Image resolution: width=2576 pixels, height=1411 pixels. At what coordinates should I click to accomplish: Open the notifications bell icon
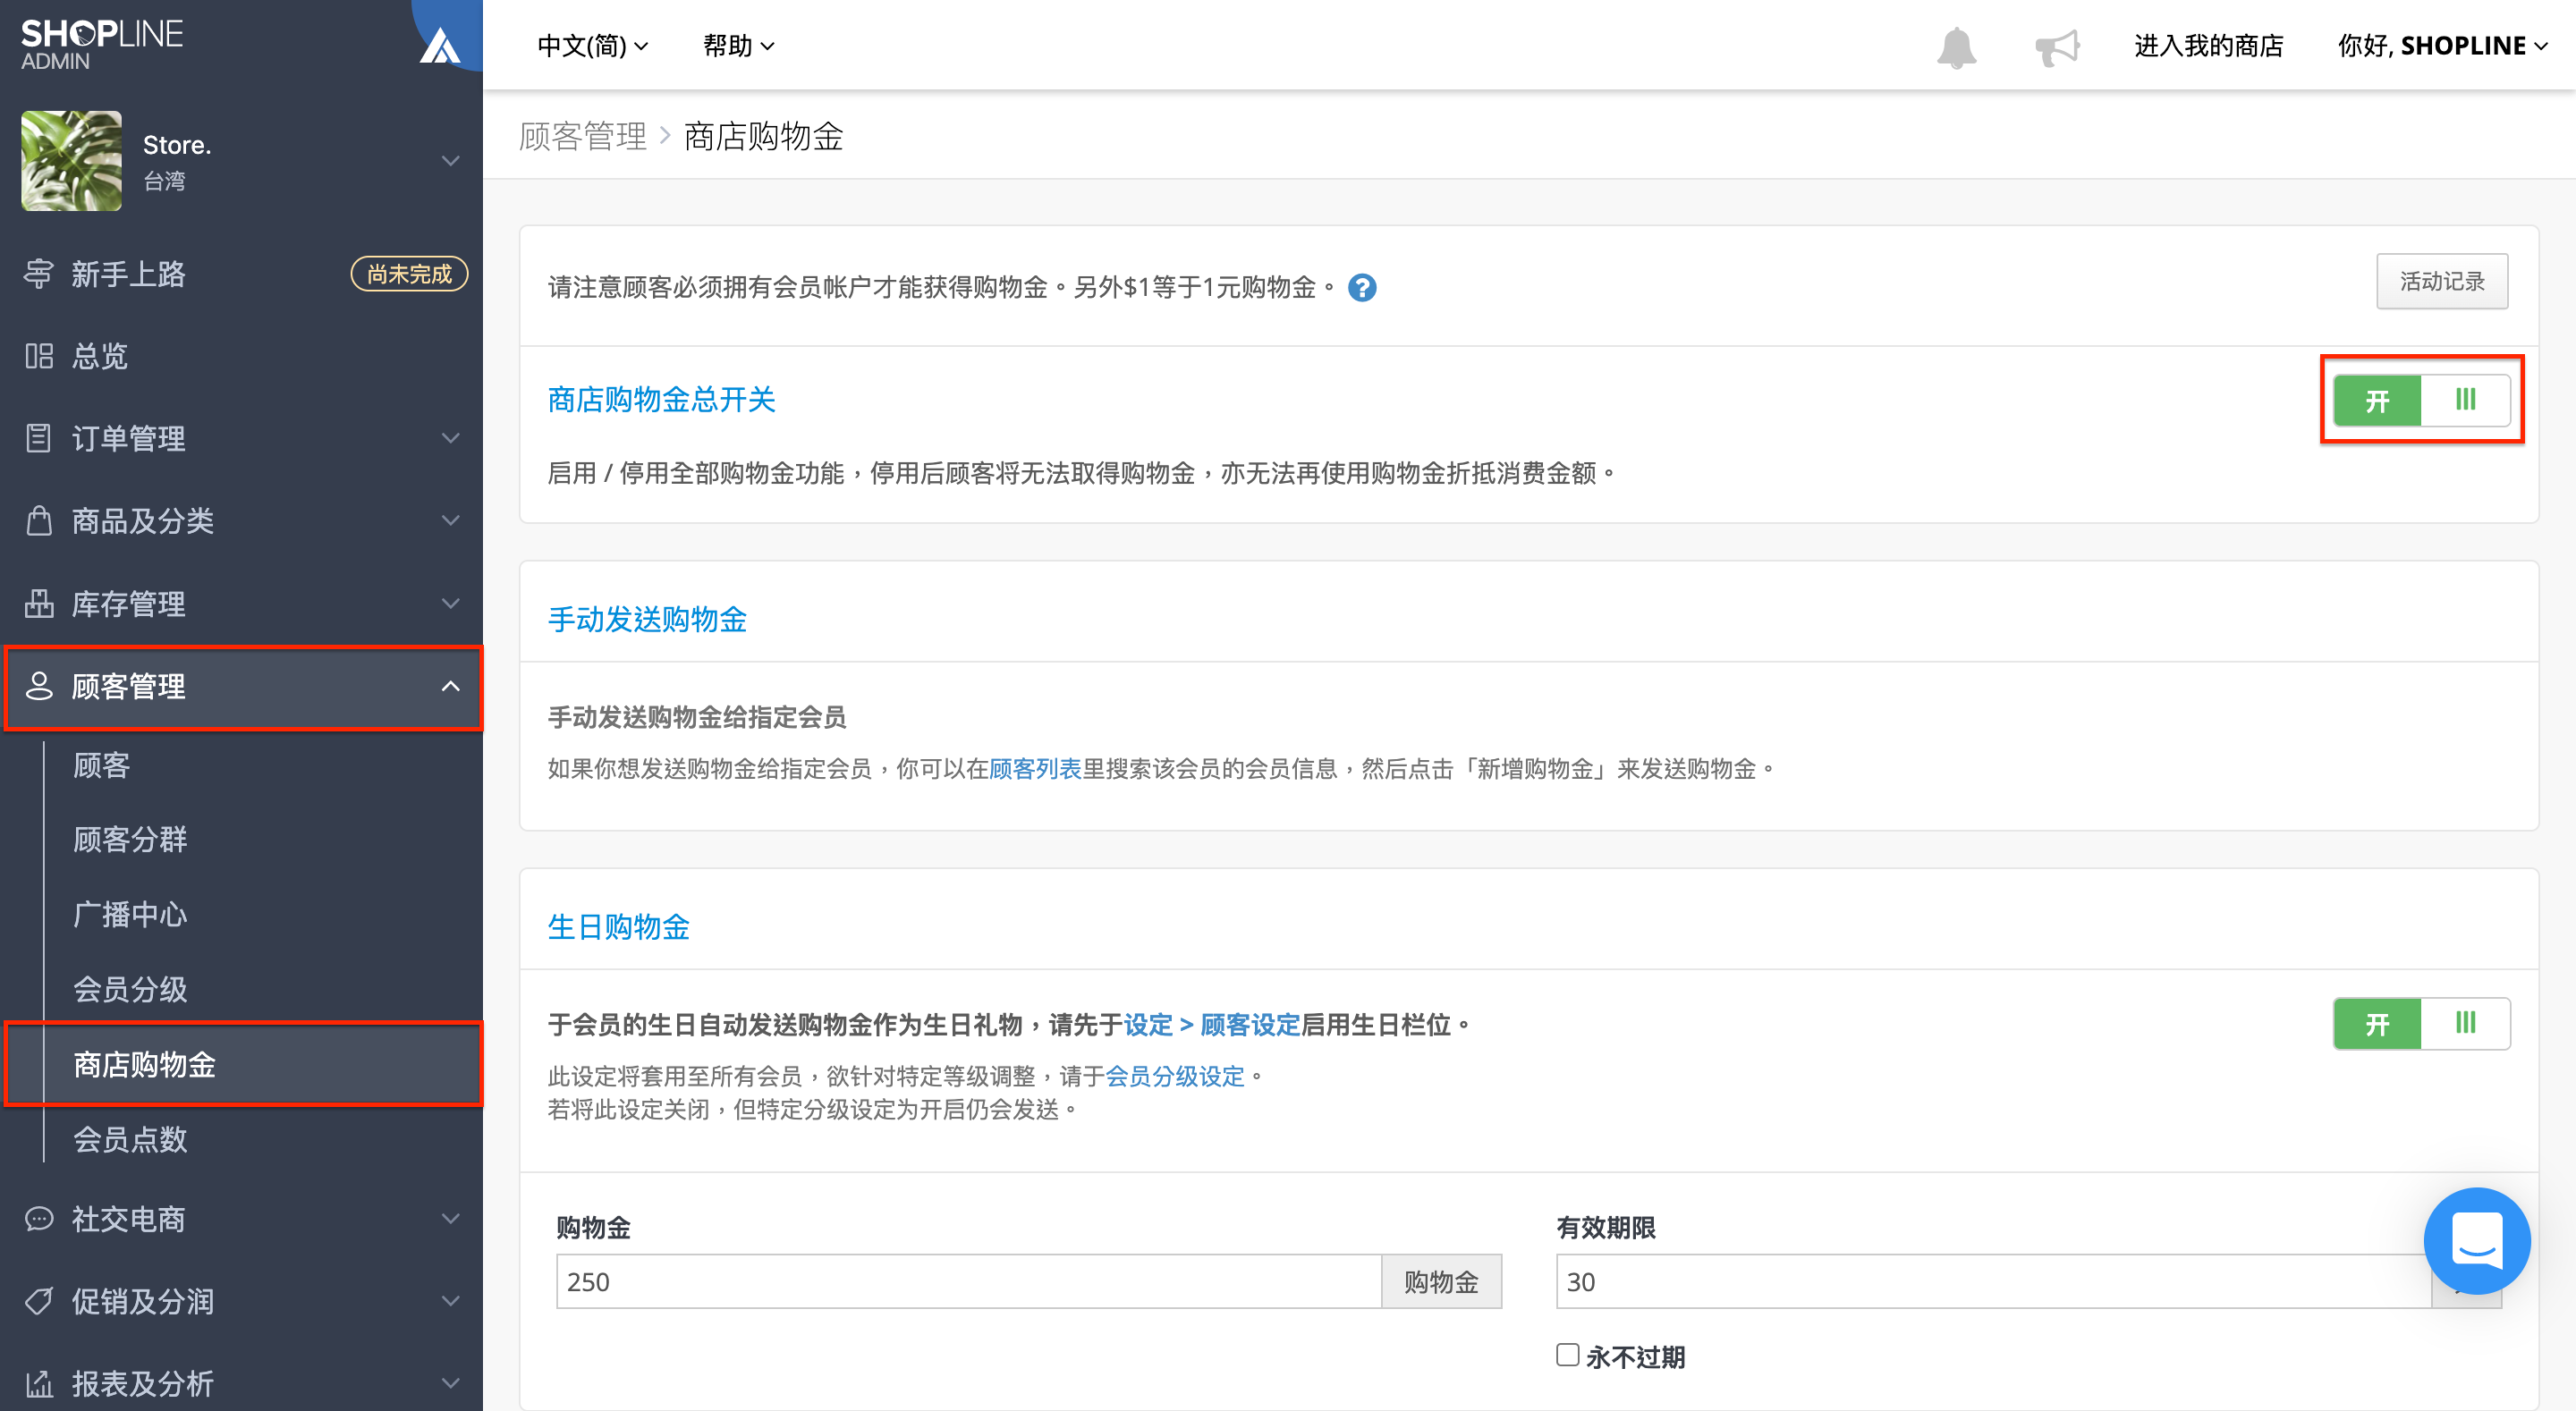pyautogui.click(x=1956, y=47)
